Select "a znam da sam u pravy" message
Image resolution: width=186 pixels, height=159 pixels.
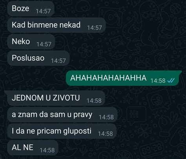coord(62,115)
